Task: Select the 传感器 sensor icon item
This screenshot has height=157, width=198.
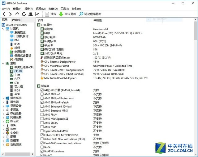Action: tap(16, 60)
